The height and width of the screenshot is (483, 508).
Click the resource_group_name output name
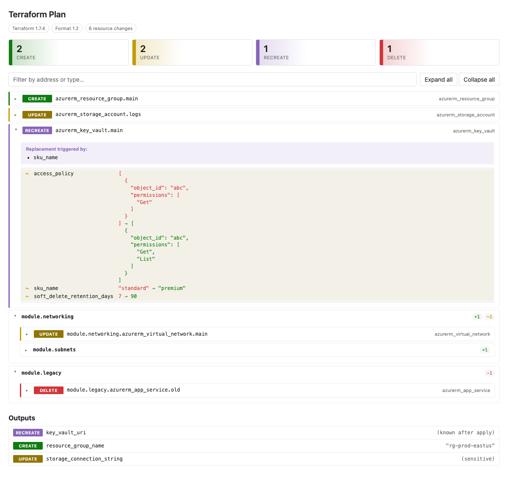(x=75, y=446)
